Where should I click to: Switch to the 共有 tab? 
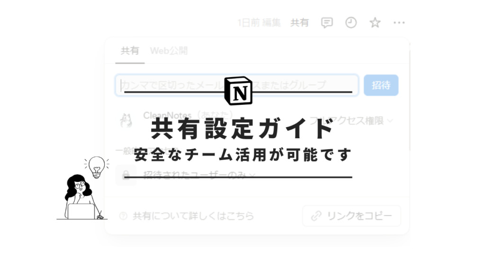130,51
